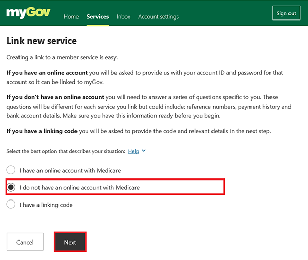Go to the Home tab
The image size is (308, 260).
(x=71, y=17)
